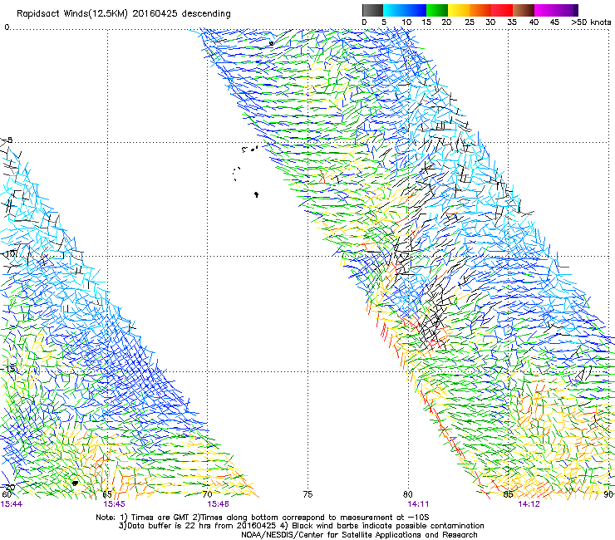This screenshot has height=540, width=615.
Task: Click the '35' legend scale number
Action: (x=512, y=22)
